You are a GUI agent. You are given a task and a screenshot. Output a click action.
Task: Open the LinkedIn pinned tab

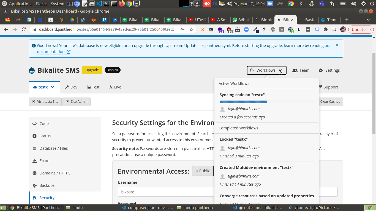[115, 20]
